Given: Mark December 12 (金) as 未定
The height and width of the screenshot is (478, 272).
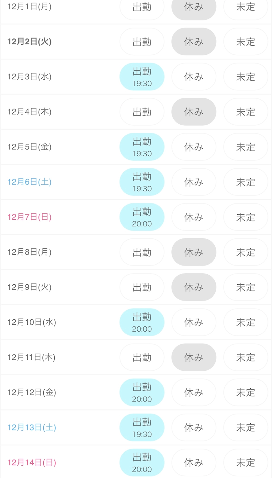Looking at the screenshot, I should pyautogui.click(x=245, y=393).
